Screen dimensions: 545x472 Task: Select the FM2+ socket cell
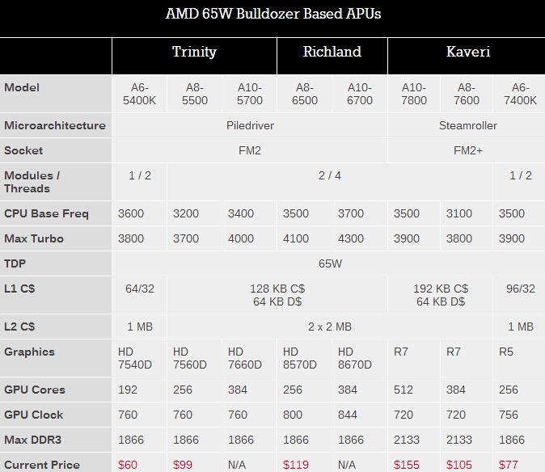pyautogui.click(x=468, y=150)
